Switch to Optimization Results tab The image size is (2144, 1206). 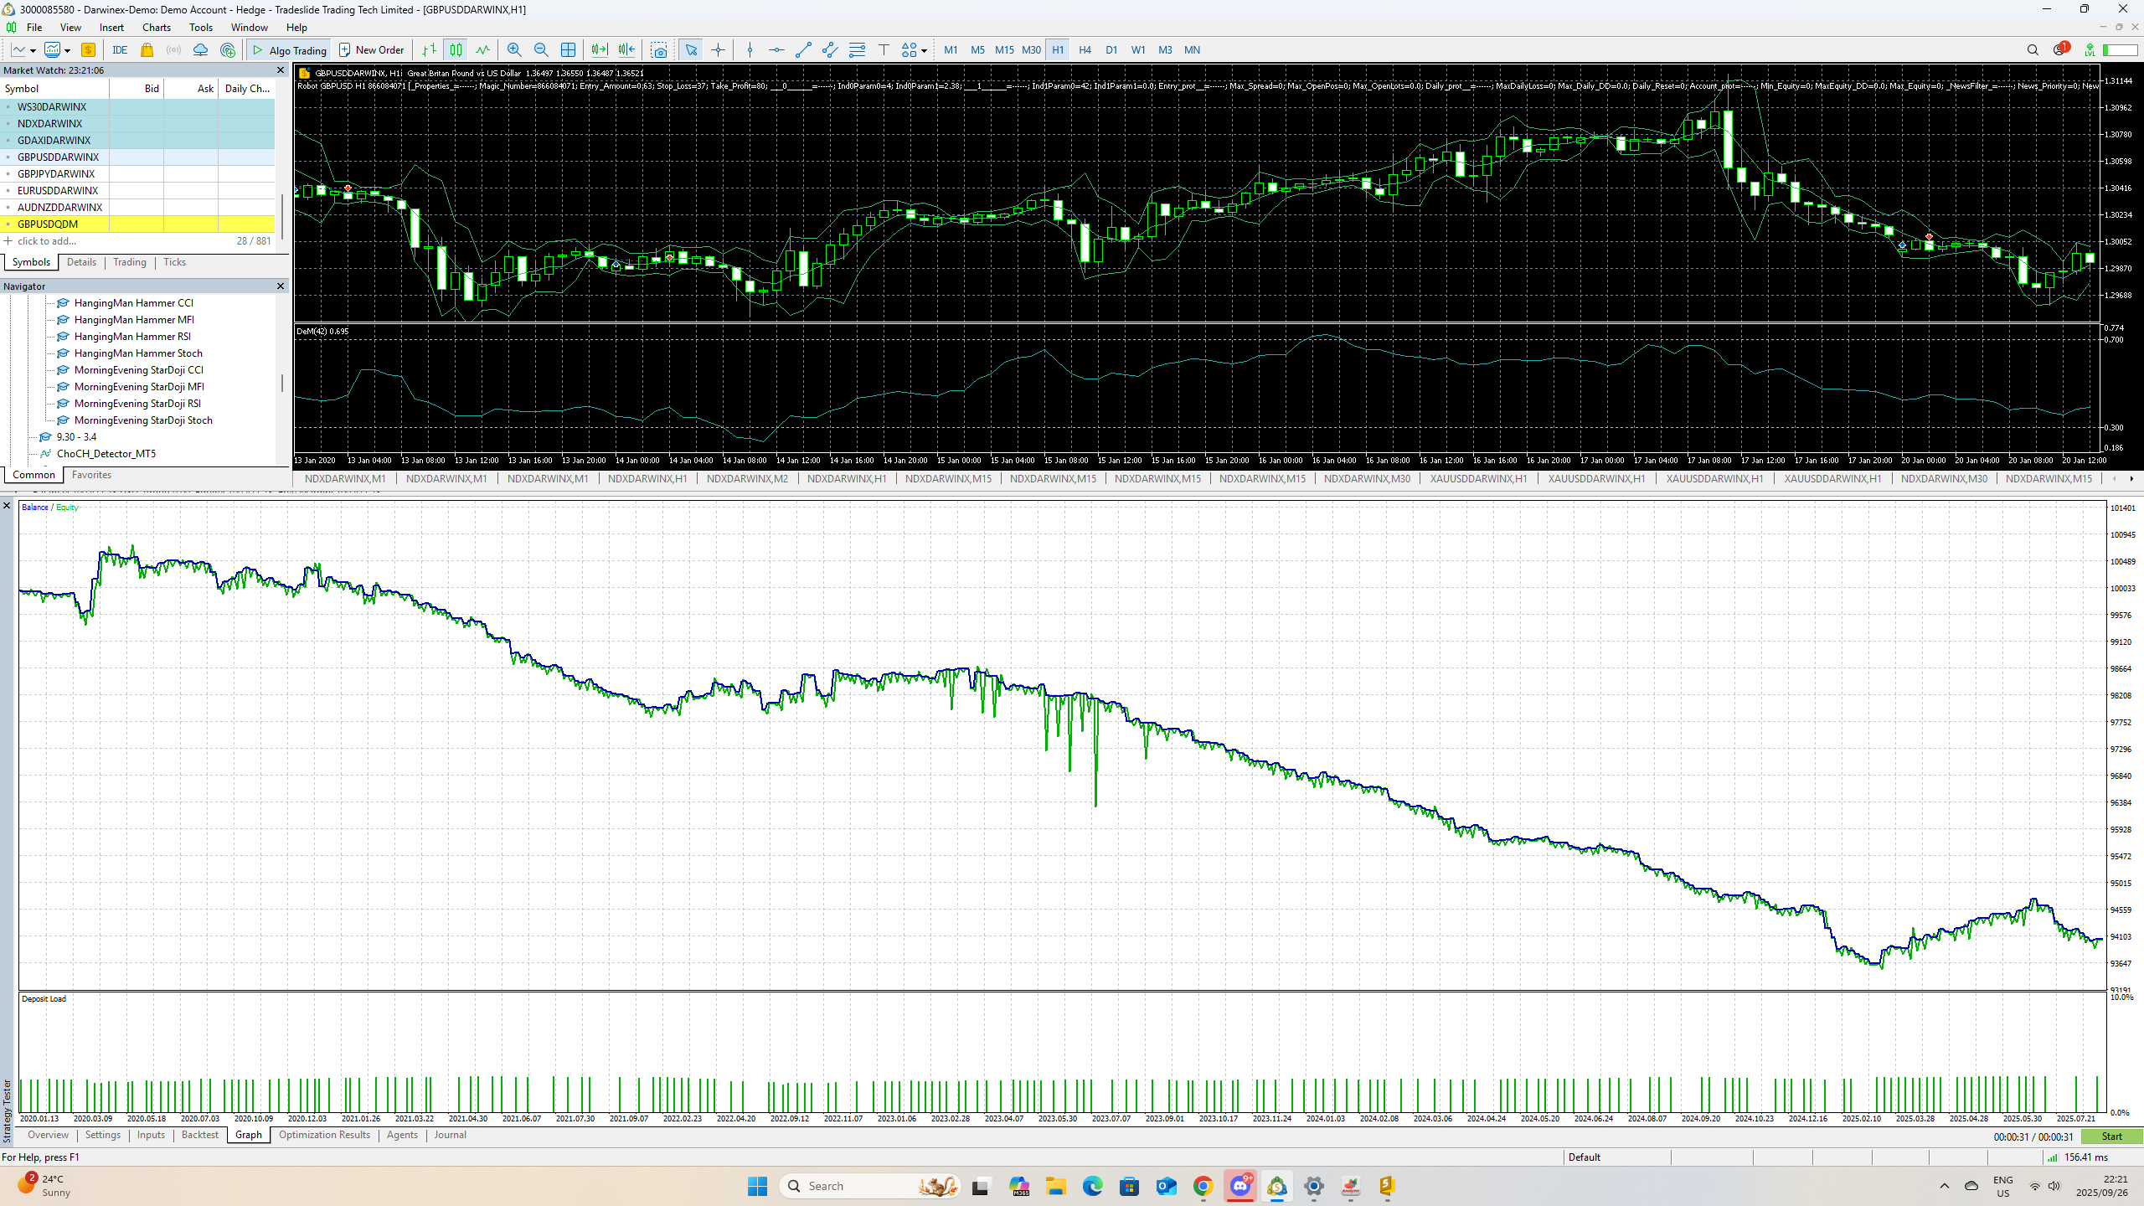point(324,1135)
